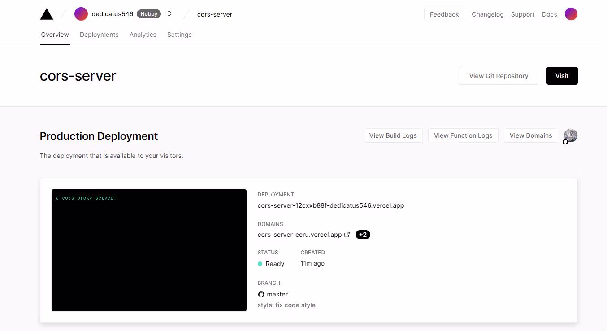Click the '11m ago' created time
The width and height of the screenshot is (607, 331).
tap(312, 263)
